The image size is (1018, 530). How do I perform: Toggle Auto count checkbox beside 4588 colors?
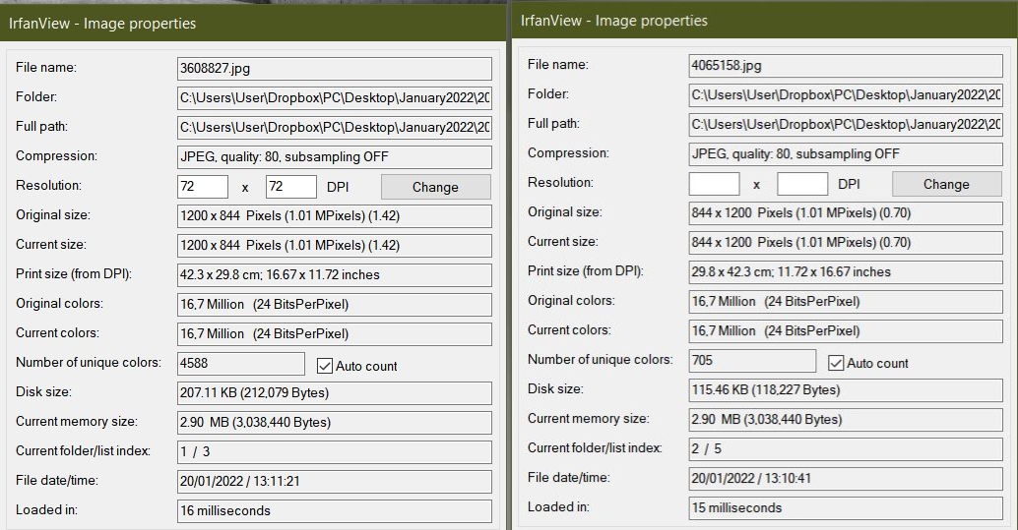pos(325,366)
